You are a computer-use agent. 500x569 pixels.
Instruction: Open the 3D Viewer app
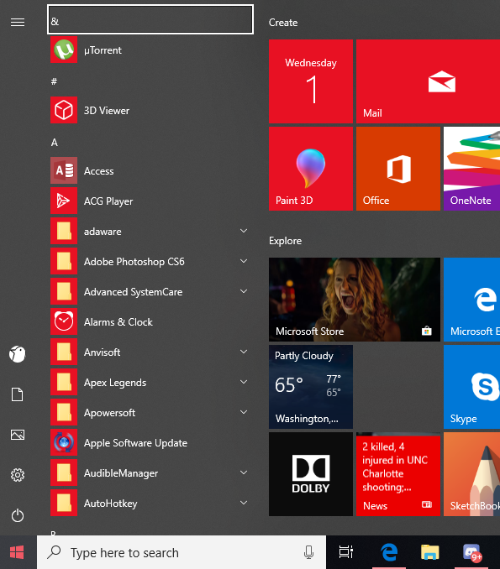click(x=150, y=110)
